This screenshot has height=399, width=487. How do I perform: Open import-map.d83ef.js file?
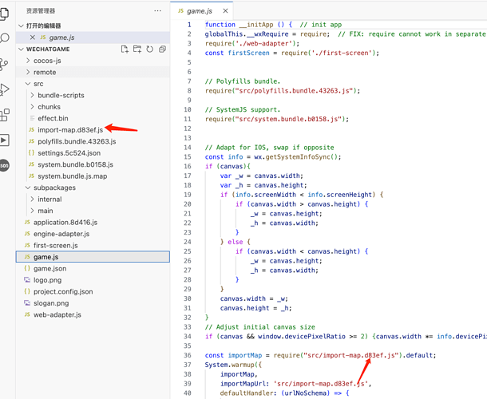point(70,130)
